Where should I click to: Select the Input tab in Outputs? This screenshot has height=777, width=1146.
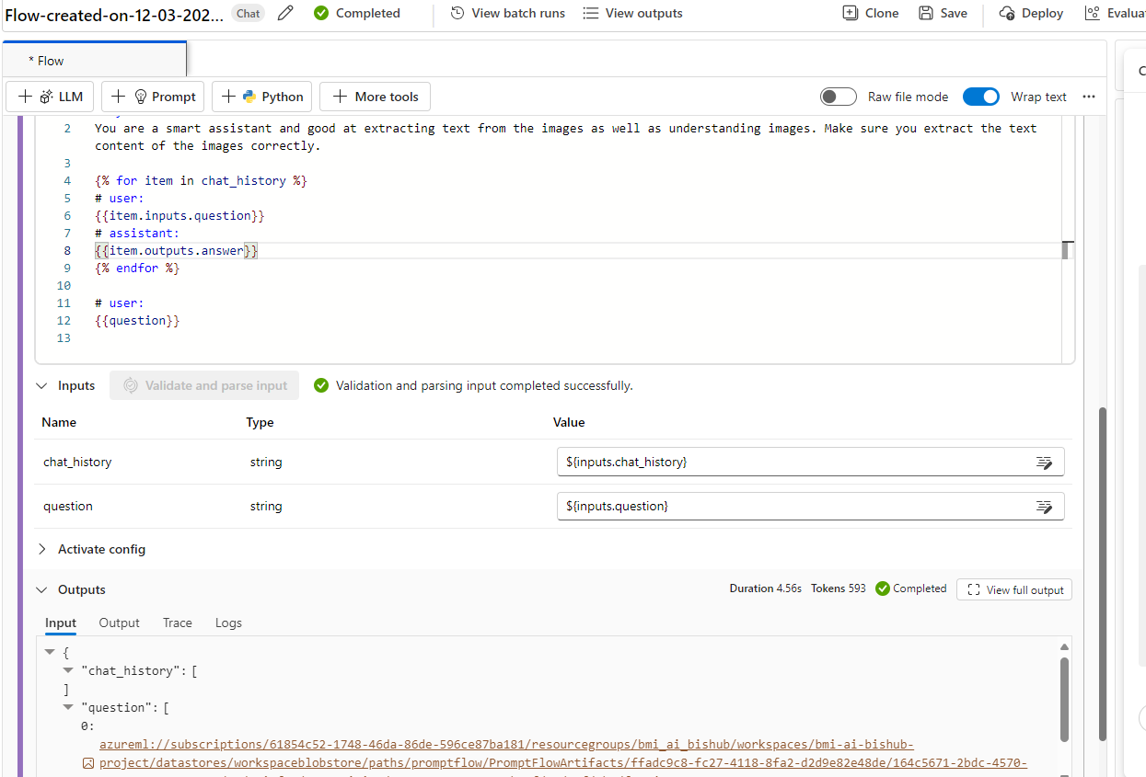pyautogui.click(x=61, y=623)
